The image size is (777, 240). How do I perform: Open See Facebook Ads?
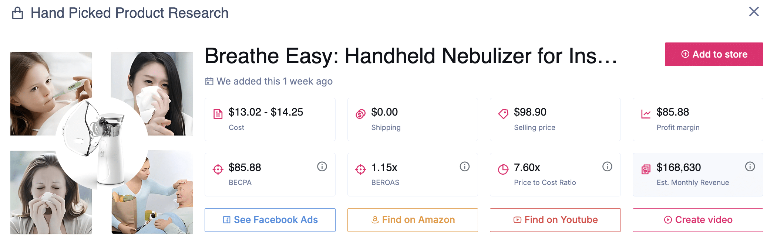270,220
